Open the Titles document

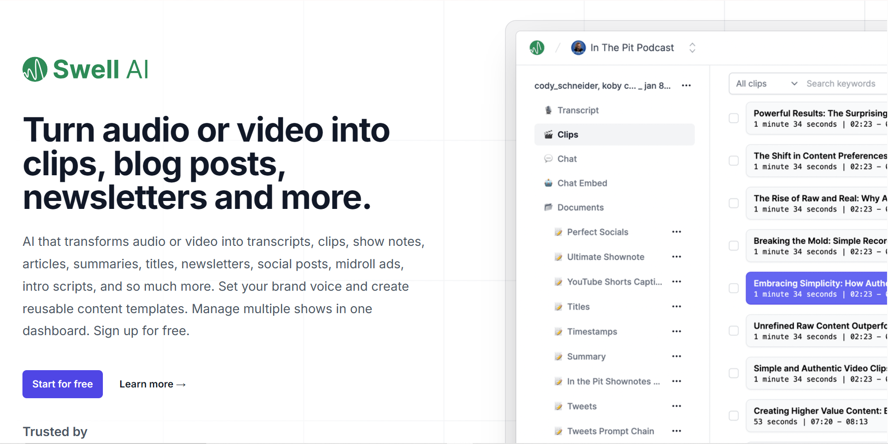(578, 307)
